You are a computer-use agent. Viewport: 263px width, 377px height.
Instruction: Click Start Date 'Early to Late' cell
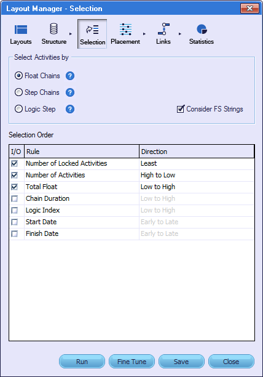pyautogui.click(x=197, y=222)
